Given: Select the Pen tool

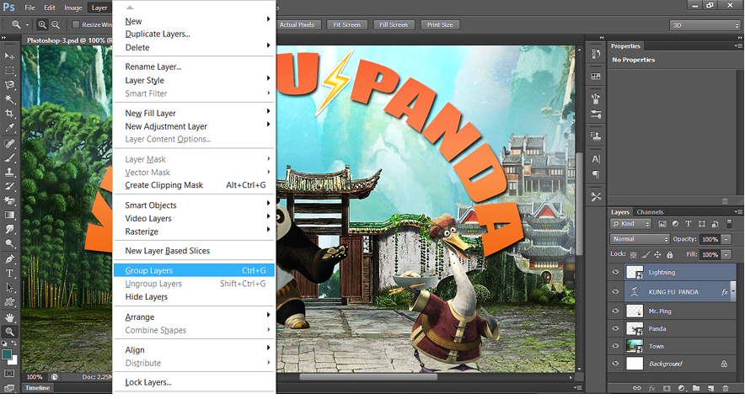Looking at the screenshot, I should [9, 259].
